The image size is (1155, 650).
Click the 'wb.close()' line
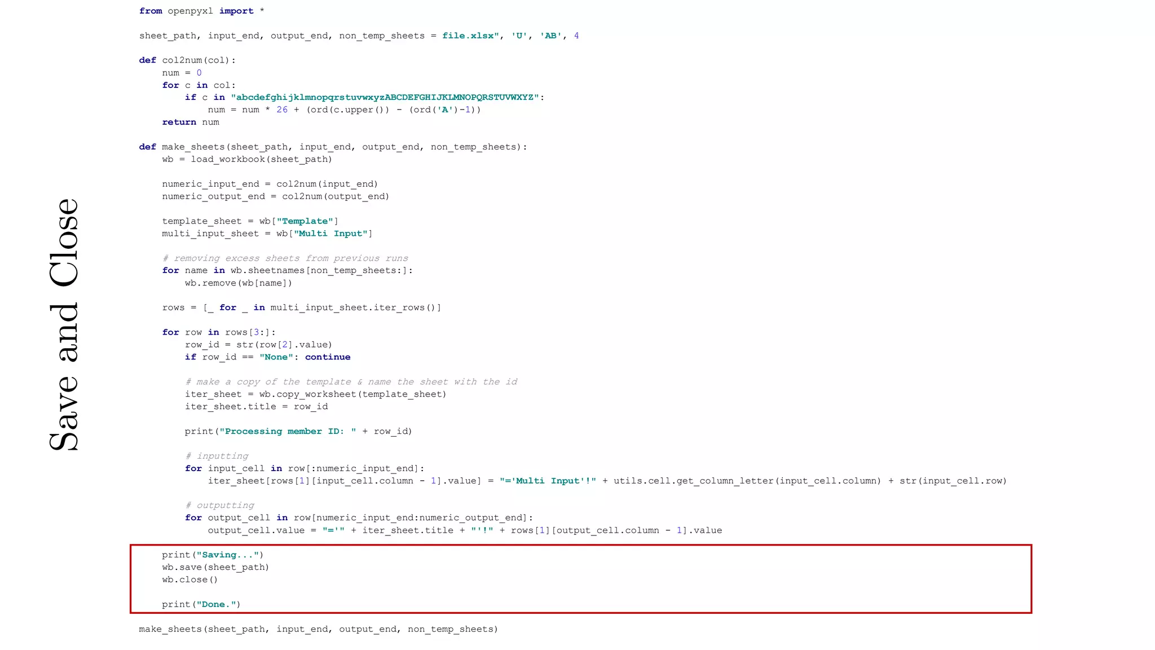coord(189,580)
